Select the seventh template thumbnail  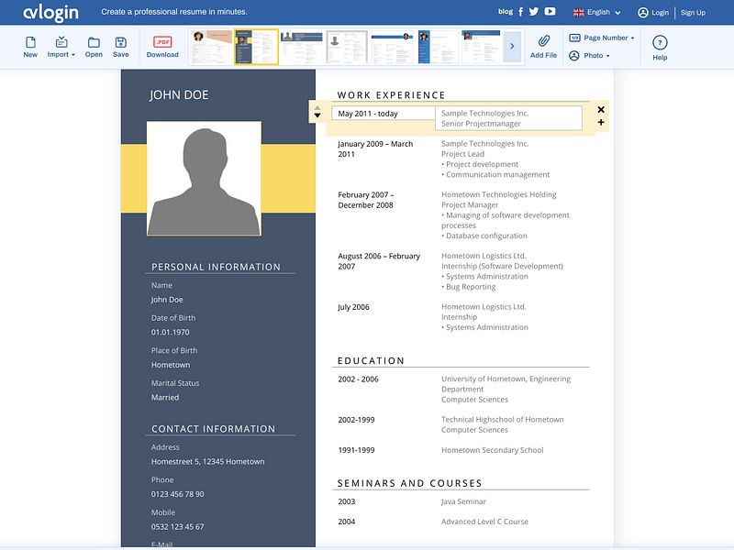(482, 47)
